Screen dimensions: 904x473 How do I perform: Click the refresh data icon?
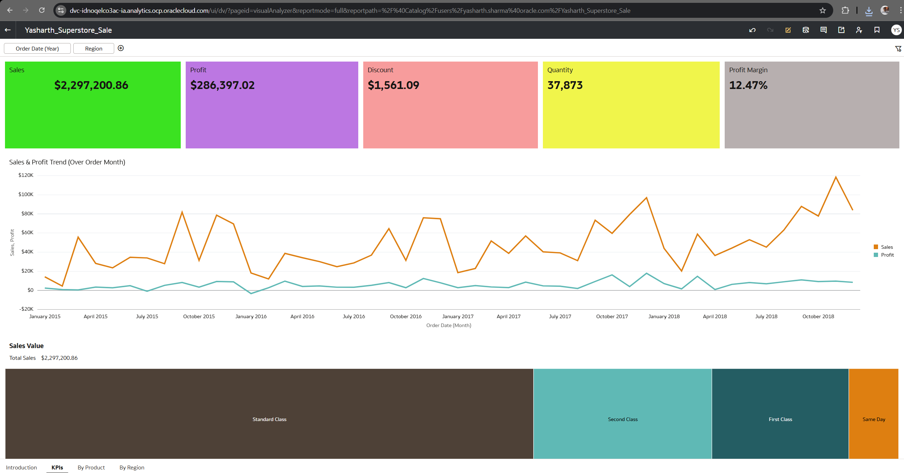tap(806, 30)
